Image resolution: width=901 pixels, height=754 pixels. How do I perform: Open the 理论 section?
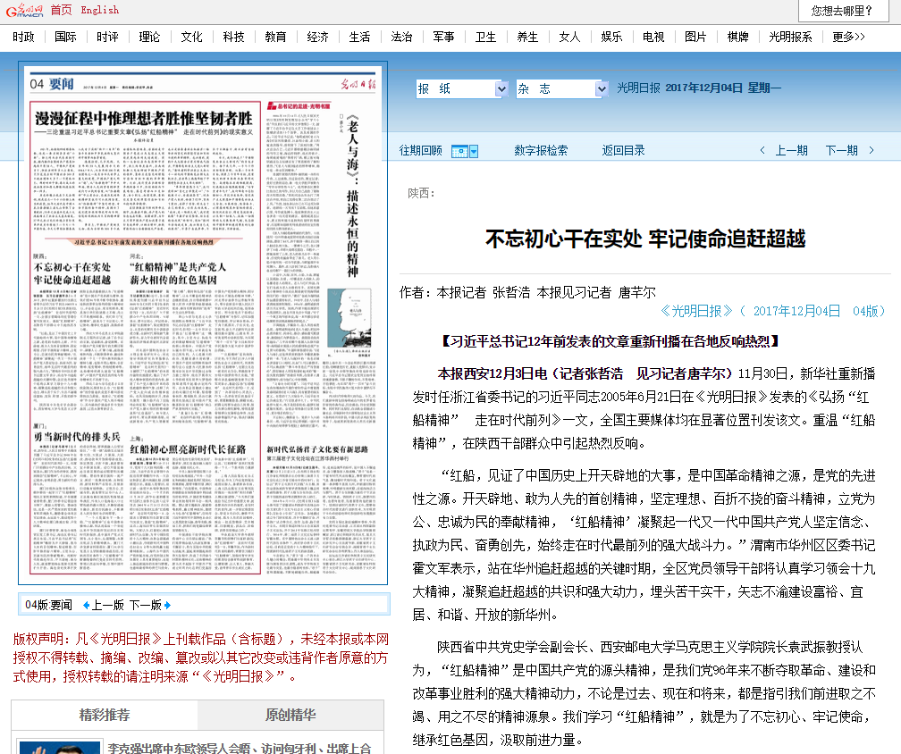149,37
